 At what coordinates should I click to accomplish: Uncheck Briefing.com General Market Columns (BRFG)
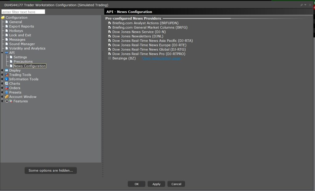110,28
